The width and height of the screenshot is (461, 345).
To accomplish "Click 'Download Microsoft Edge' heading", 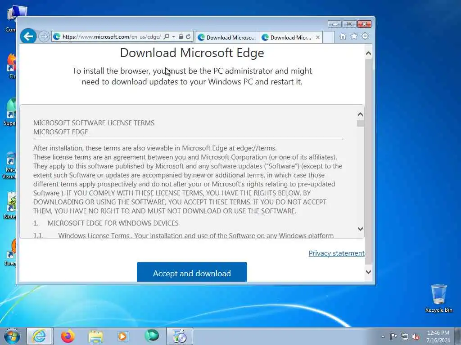I will tap(192, 53).
